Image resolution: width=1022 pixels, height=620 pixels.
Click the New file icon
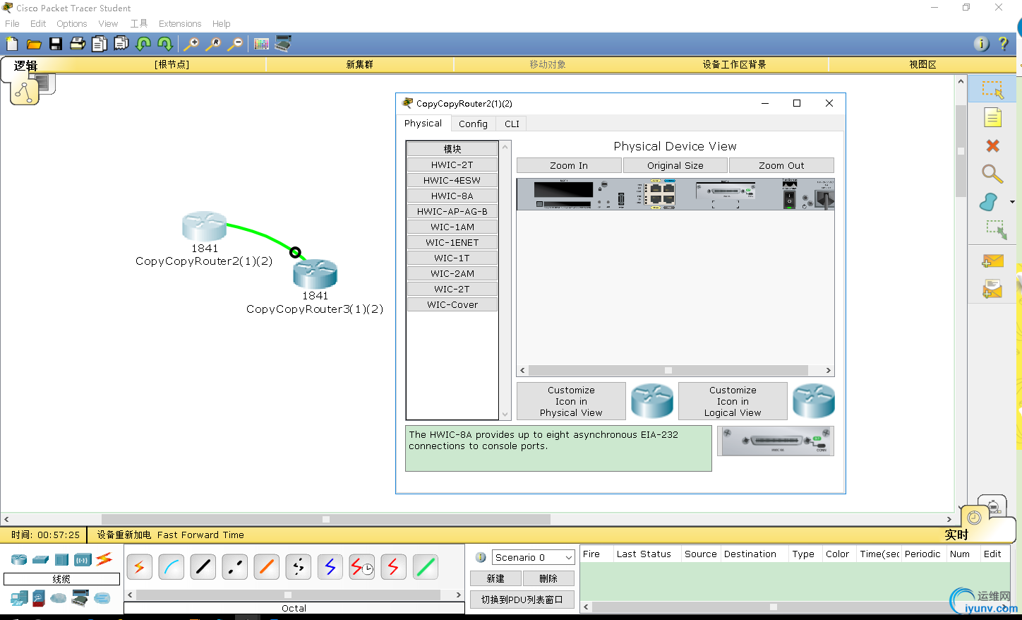point(12,44)
